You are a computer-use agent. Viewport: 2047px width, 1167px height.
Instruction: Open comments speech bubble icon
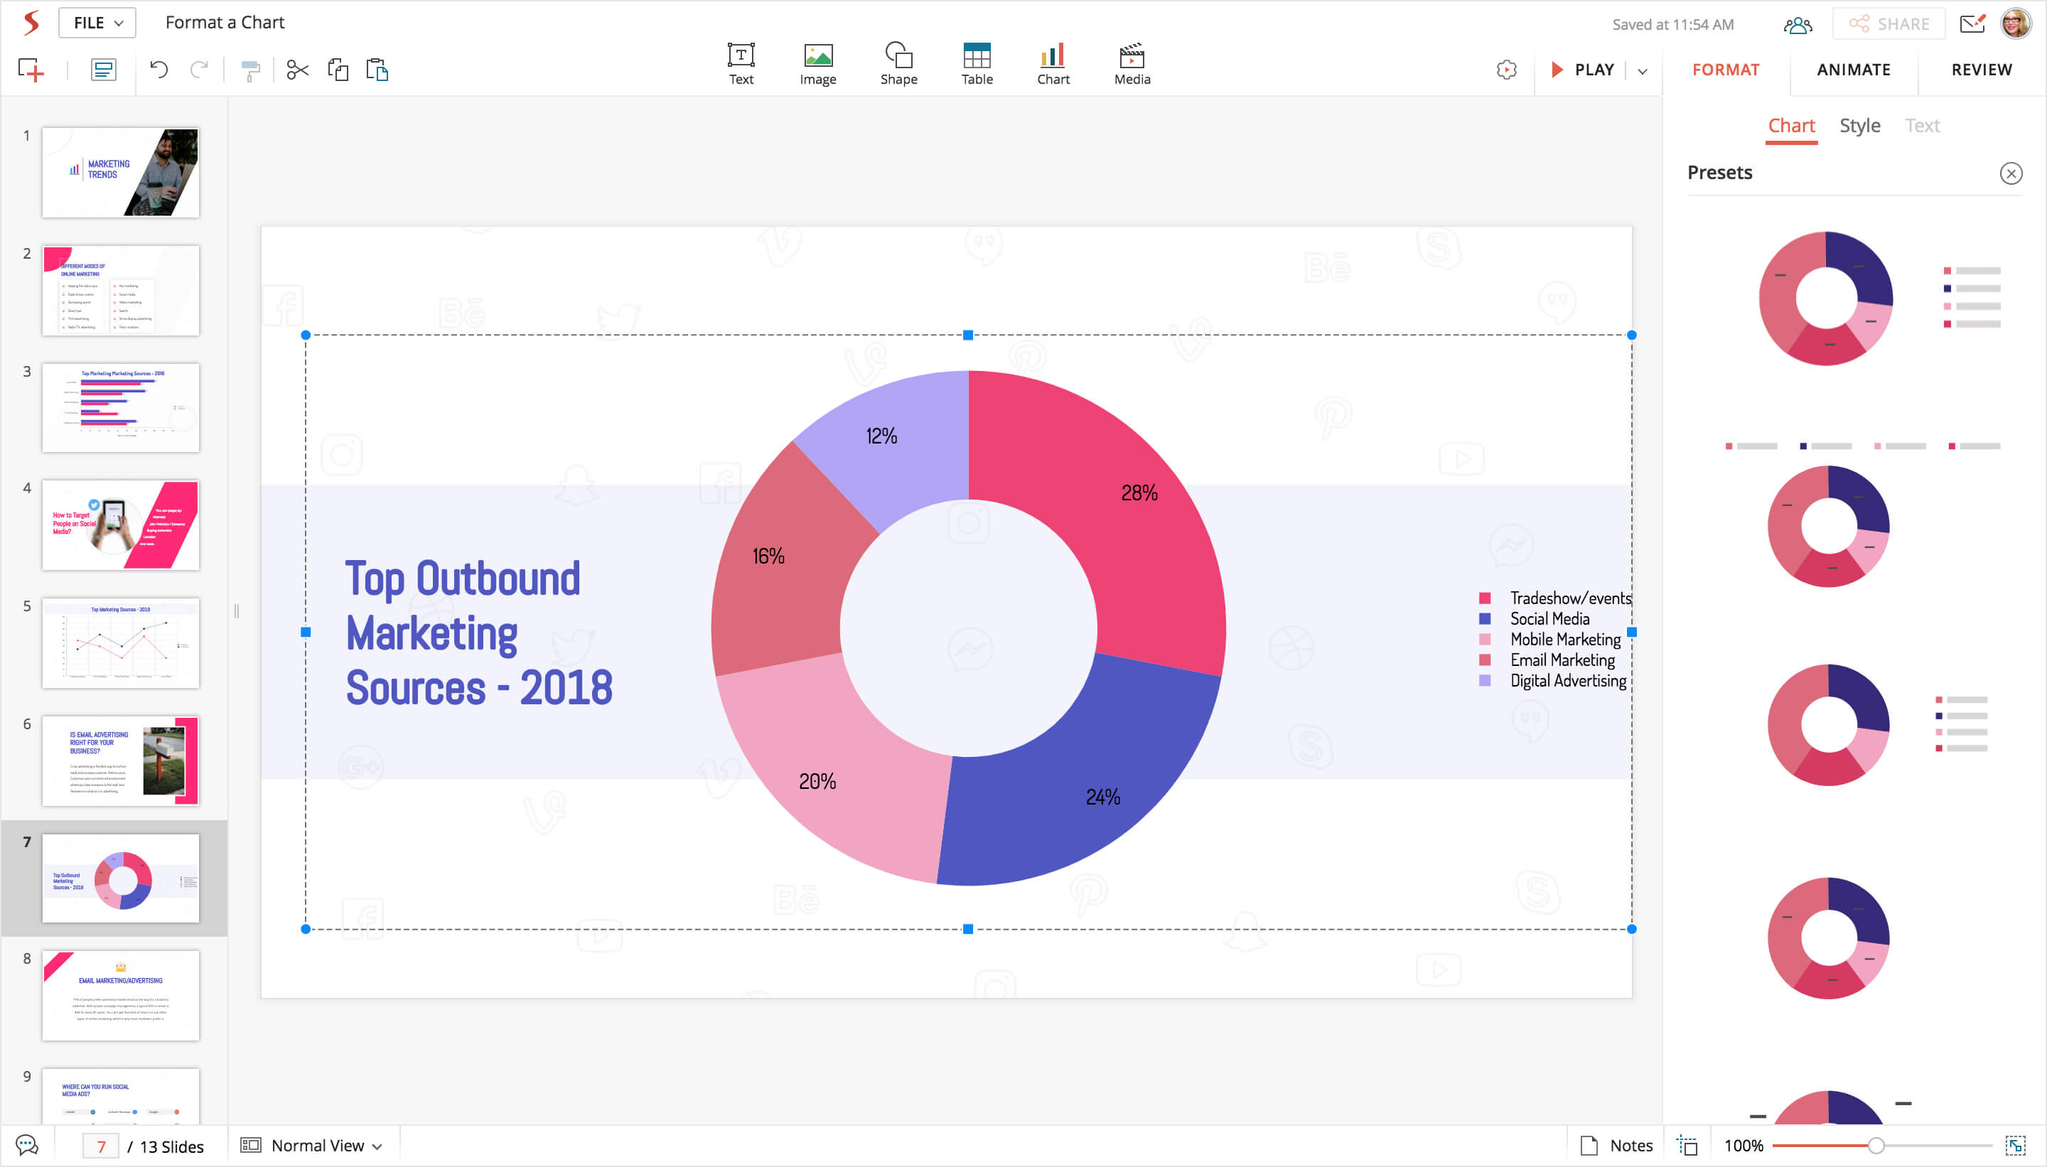tap(27, 1146)
